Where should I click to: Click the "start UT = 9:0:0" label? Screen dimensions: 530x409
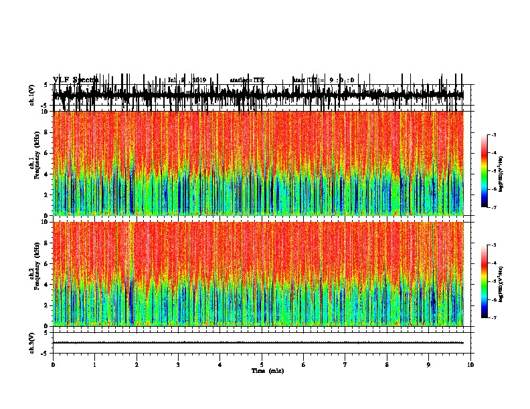pyautogui.click(x=323, y=80)
